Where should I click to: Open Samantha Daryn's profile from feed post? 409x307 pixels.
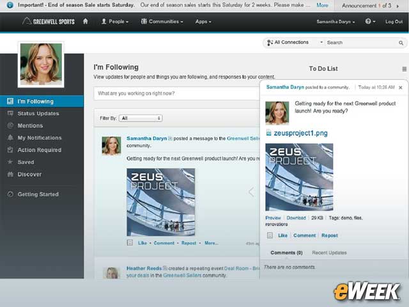146,138
